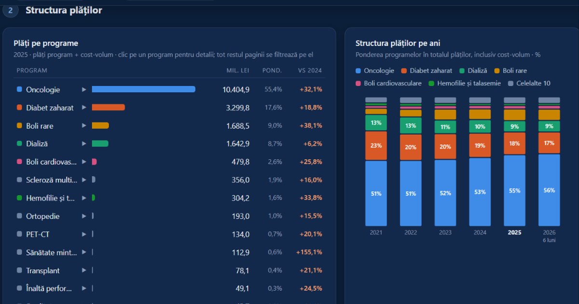The height and width of the screenshot is (304, 579).
Task: Click the Structura plăților pe ani heading
Action: click(x=398, y=43)
